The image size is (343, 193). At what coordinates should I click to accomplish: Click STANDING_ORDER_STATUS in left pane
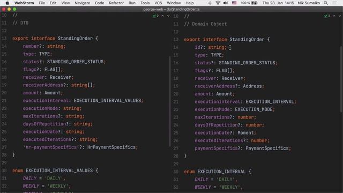point(75,62)
